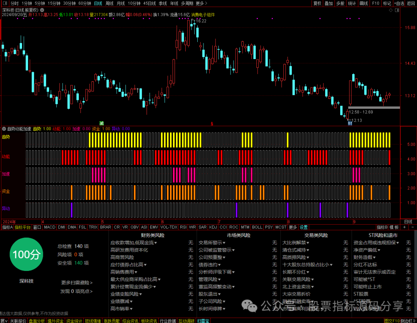Image resolution: width=417 pixels, height=323 pixels.
Task: Switch period to 60分钟
Action: pos(85,3)
